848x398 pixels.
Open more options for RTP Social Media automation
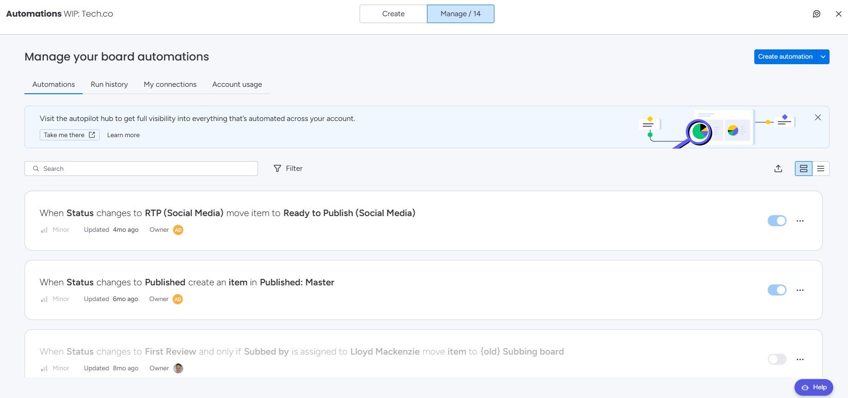tap(800, 221)
